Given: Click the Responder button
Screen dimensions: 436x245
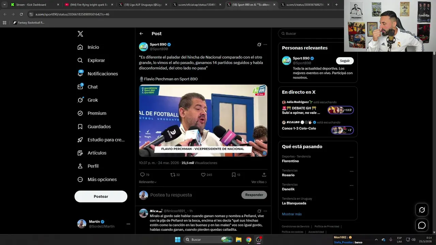Looking at the screenshot, I should (x=254, y=195).
